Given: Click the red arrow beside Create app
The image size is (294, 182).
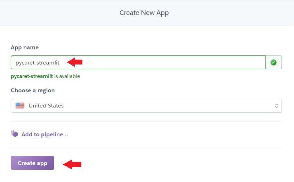Looking at the screenshot, I should click(72, 164).
